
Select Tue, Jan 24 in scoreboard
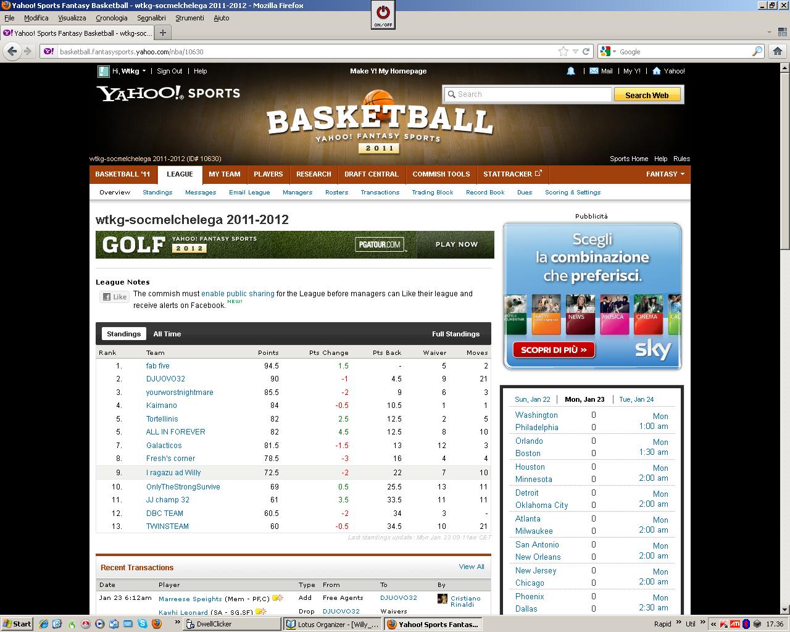[x=636, y=399]
